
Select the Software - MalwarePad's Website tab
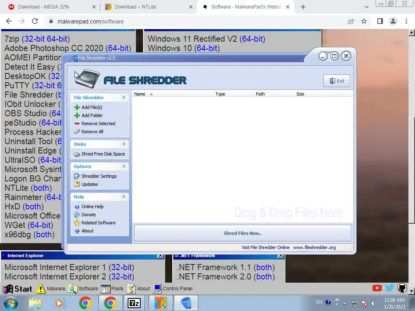(246, 7)
